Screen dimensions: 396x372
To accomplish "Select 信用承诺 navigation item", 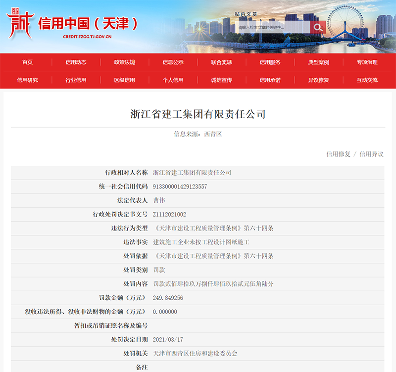I will [x=270, y=80].
